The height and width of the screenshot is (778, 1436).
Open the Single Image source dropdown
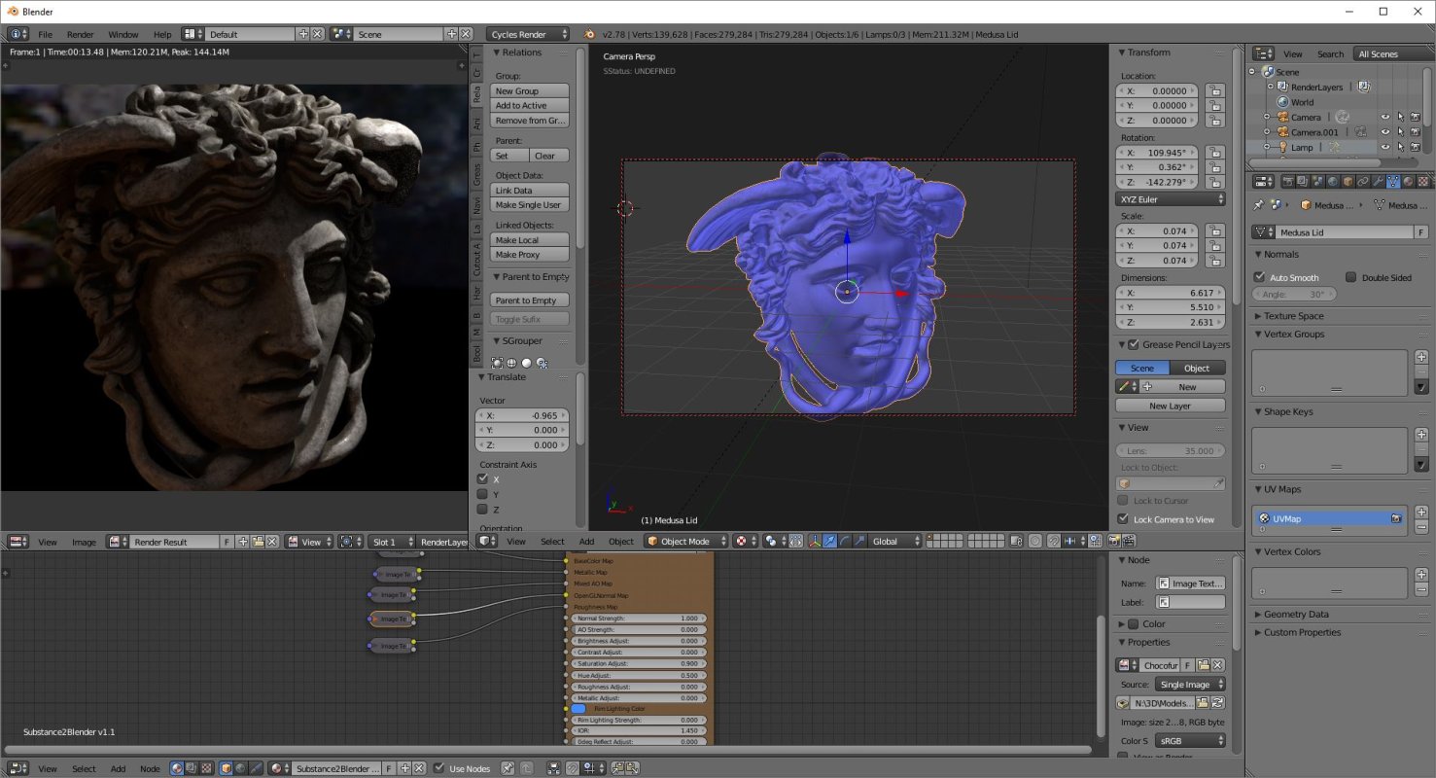pos(1191,685)
